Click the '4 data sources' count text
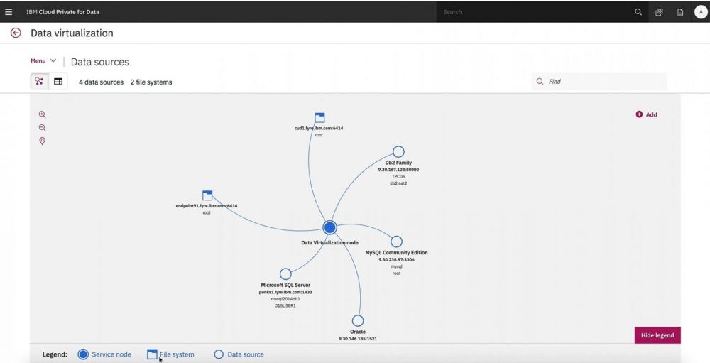The height and width of the screenshot is (363, 710). [x=101, y=82]
